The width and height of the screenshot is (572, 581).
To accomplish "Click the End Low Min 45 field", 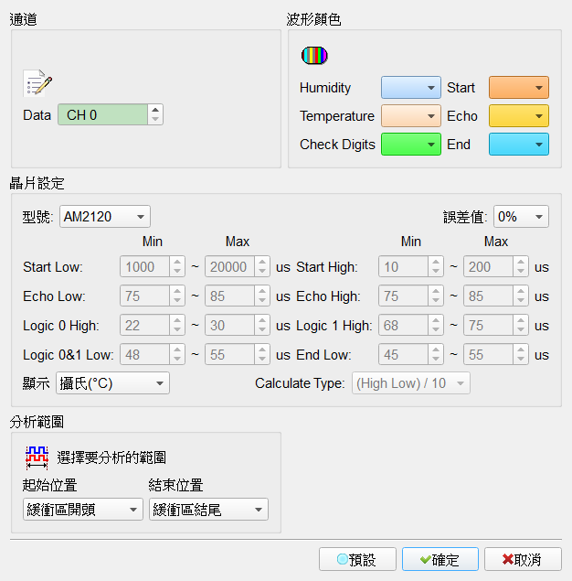I will (x=403, y=354).
